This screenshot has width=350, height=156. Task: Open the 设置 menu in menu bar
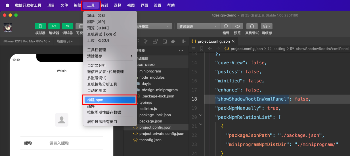pyautogui.click(x=158, y=5)
